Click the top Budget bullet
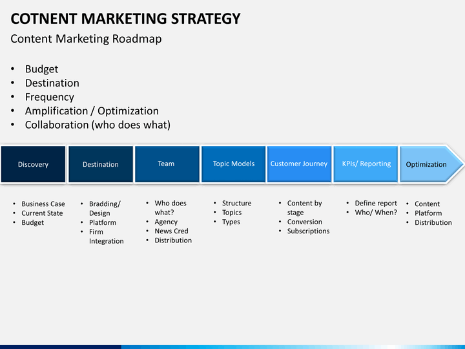 [41, 69]
